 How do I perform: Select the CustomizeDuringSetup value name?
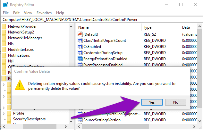tap(103, 52)
